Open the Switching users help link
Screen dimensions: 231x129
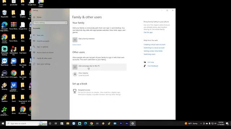click(x=149, y=54)
